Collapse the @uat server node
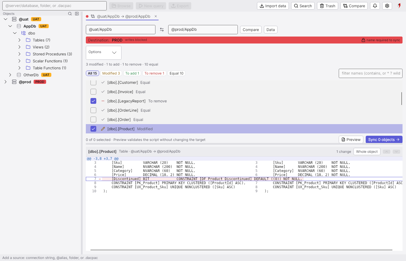 pyautogui.click(x=6, y=19)
